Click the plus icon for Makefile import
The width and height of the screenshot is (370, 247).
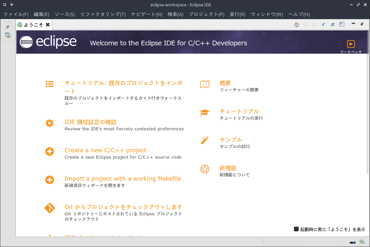pos(50,180)
